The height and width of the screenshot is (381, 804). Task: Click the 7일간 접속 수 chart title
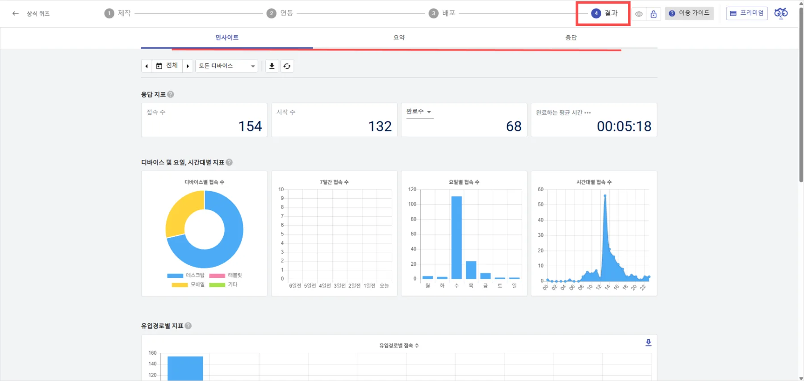click(x=334, y=182)
